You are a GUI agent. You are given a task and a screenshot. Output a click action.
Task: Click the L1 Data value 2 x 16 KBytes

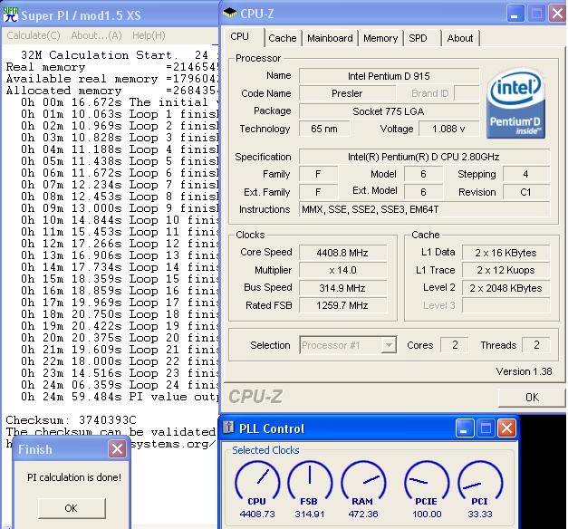pyautogui.click(x=505, y=252)
